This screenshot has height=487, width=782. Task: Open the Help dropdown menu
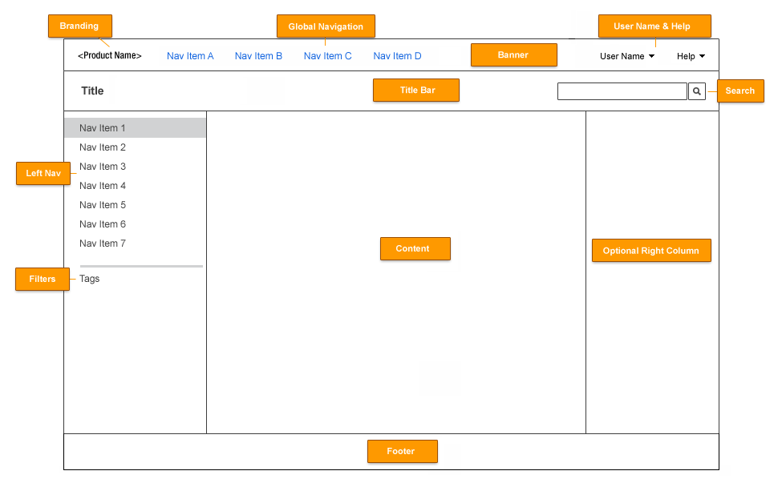pos(688,56)
